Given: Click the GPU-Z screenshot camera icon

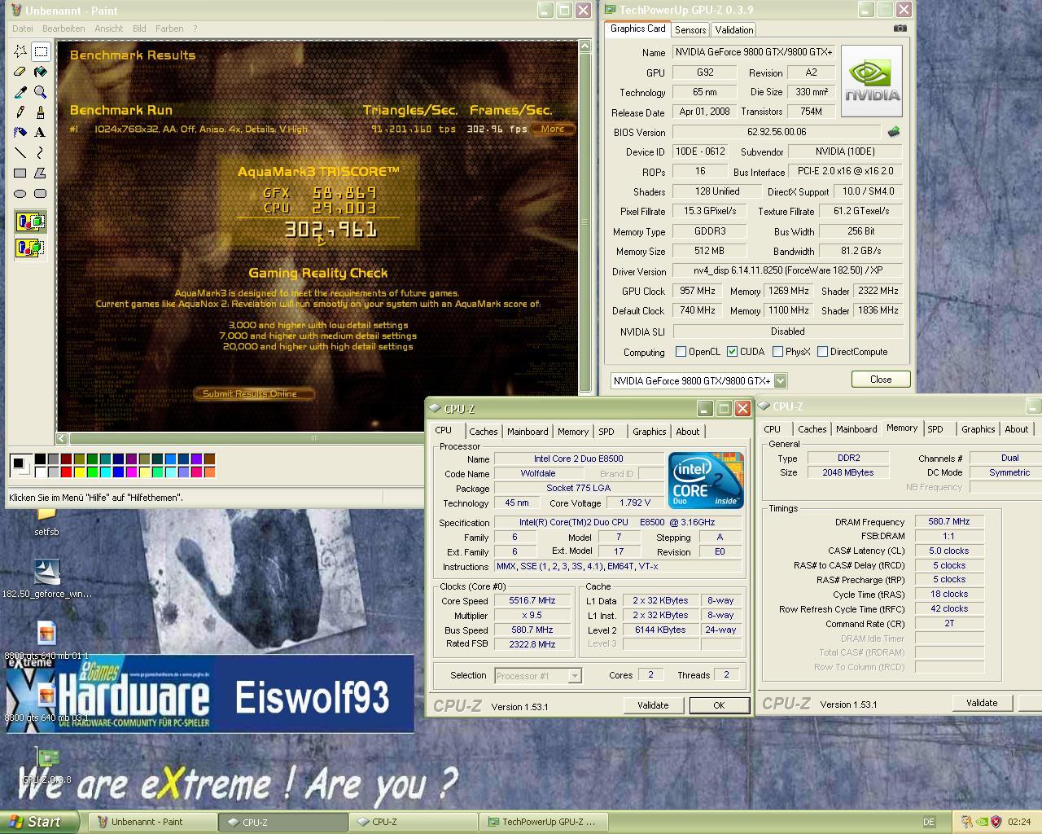Looking at the screenshot, I should (x=900, y=29).
